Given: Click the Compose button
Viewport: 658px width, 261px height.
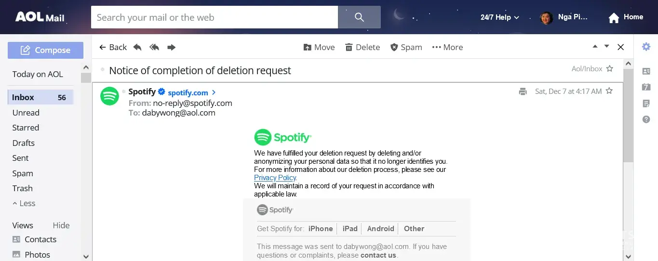Looking at the screenshot, I should pyautogui.click(x=45, y=50).
